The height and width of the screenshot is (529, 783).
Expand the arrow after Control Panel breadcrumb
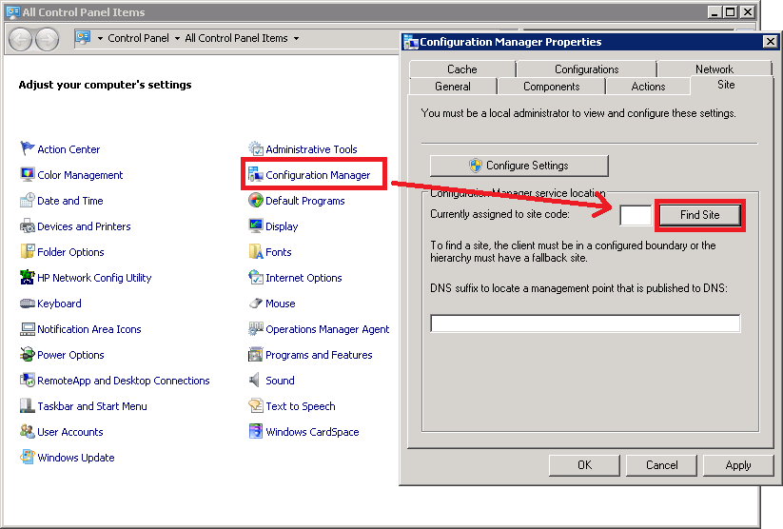coord(177,38)
